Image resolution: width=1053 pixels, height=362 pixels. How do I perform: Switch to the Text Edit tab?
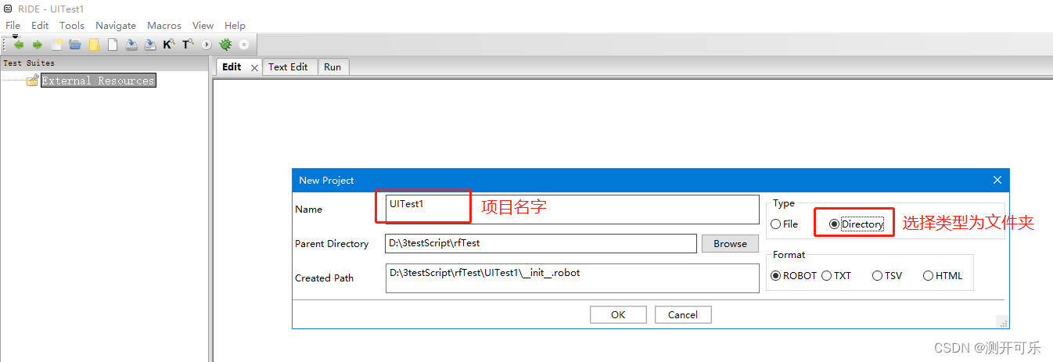(x=289, y=67)
